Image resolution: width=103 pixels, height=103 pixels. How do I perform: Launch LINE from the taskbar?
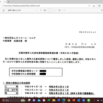pos(89,100)
